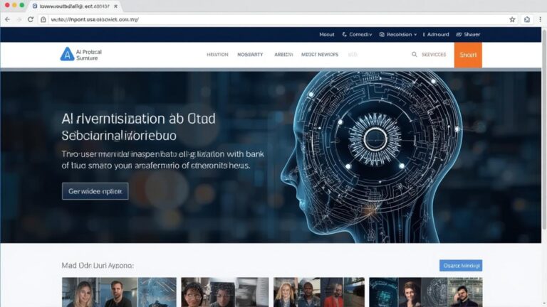Viewport: 547px width, 307px height.
Task: Click the browser forward arrow
Action: click(19, 19)
